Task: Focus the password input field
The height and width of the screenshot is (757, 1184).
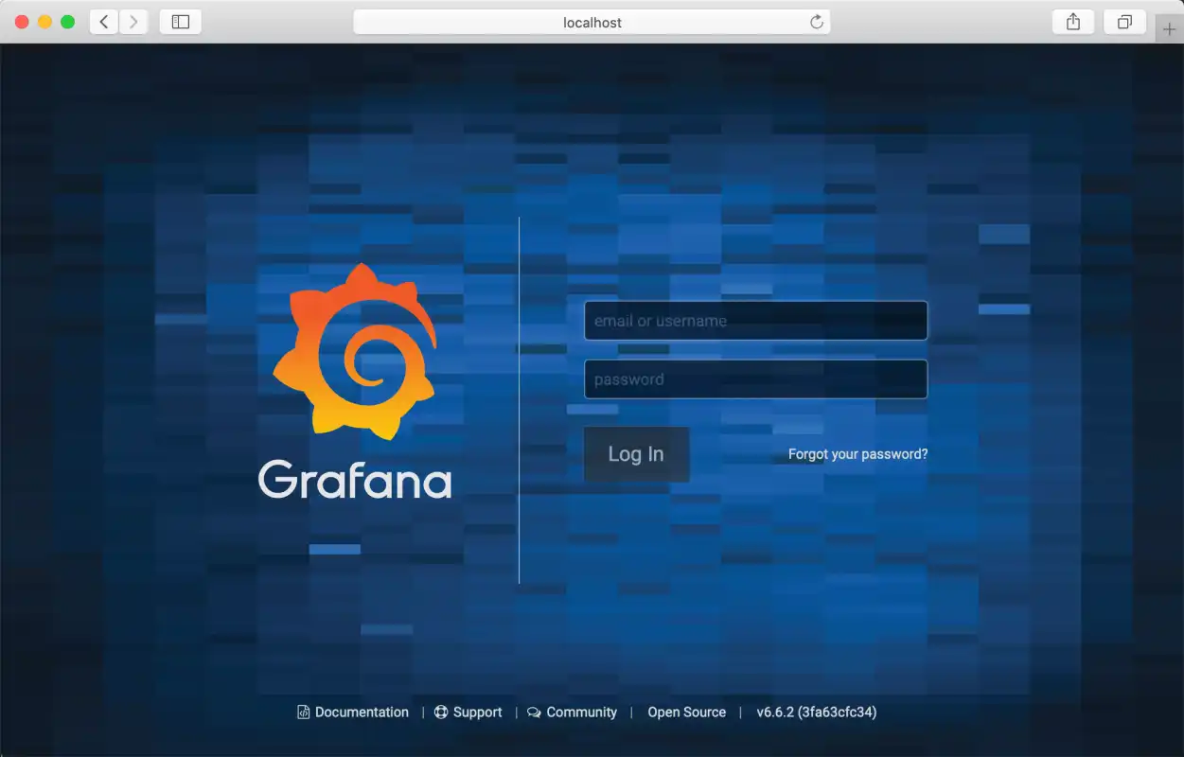Action: (x=755, y=379)
